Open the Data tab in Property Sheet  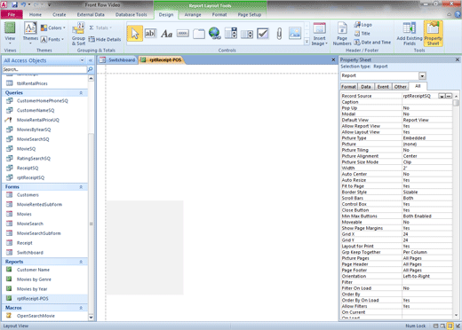(366, 87)
